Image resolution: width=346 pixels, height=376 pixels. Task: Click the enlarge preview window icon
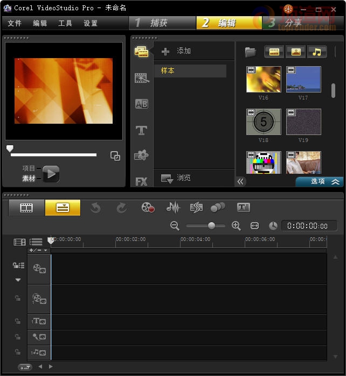pos(115,156)
